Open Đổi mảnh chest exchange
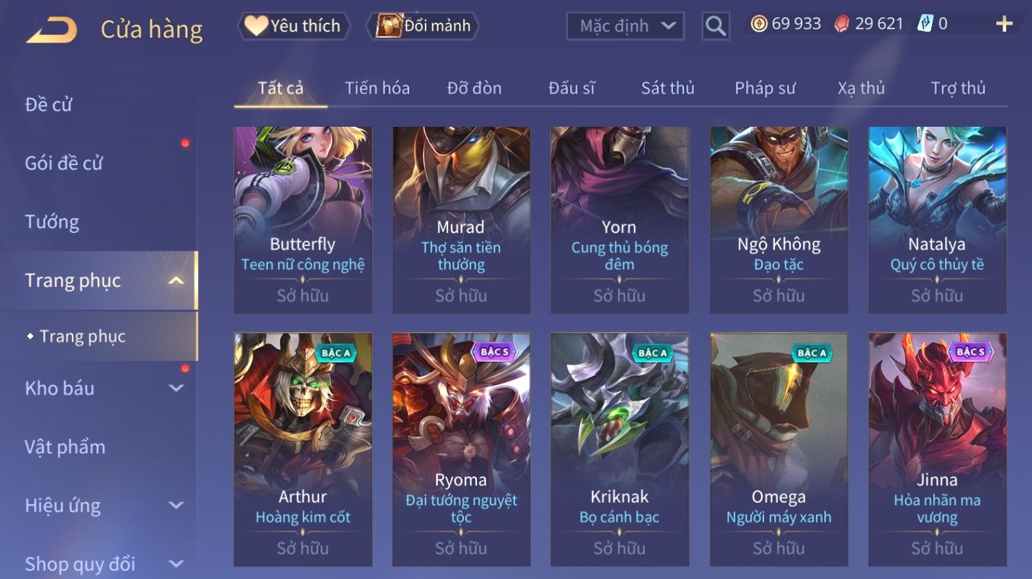Screen dimensions: 1032x579 pos(423,26)
